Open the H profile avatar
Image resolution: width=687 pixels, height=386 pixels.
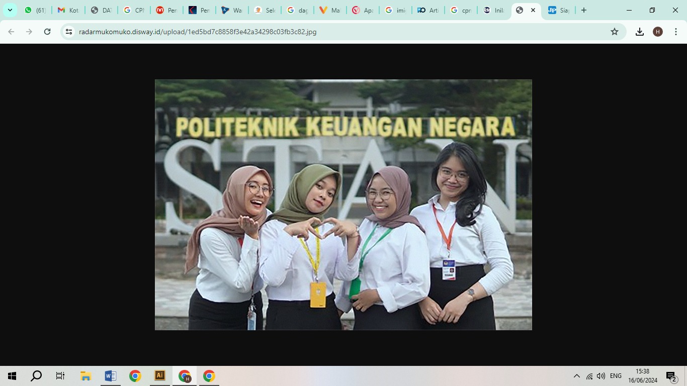point(658,32)
